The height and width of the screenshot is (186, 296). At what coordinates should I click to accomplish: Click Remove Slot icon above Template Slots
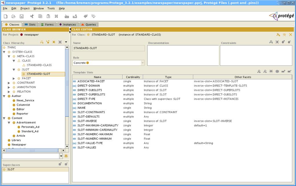coord(289,71)
